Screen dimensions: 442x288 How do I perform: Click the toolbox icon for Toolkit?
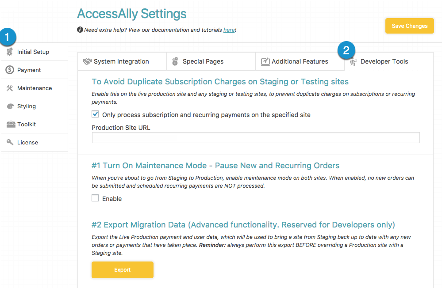coord(11,124)
